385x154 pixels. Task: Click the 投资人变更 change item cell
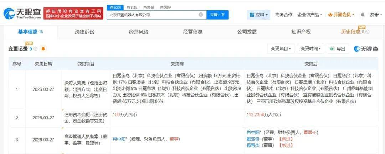click(86, 89)
